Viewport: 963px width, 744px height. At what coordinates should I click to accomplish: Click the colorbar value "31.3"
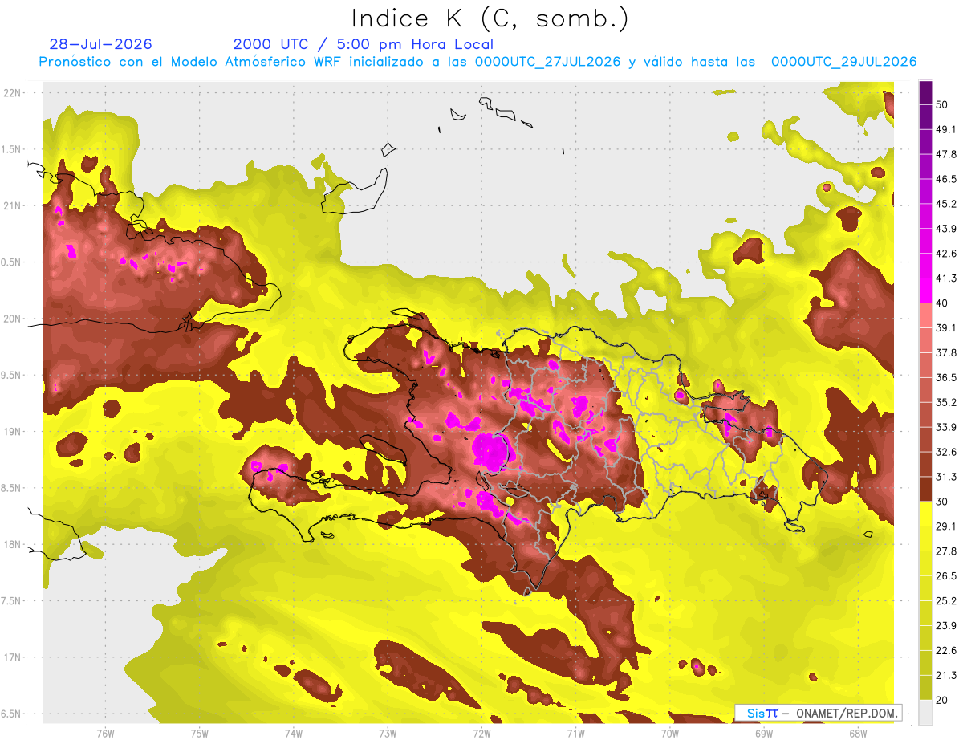coord(946,477)
